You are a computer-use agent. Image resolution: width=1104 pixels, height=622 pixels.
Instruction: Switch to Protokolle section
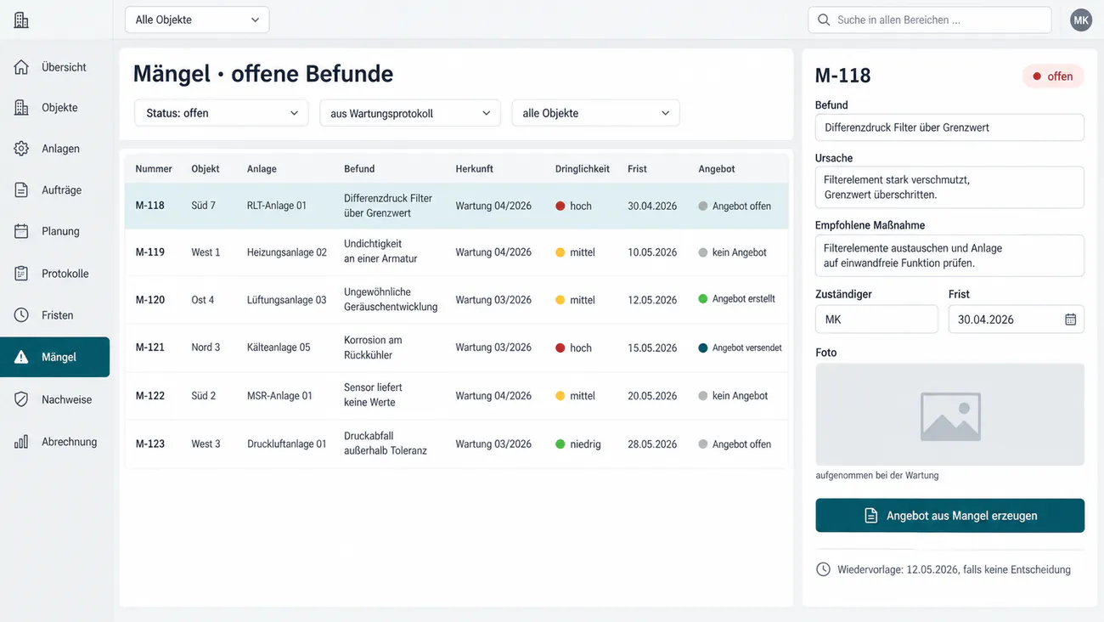tap(55, 274)
